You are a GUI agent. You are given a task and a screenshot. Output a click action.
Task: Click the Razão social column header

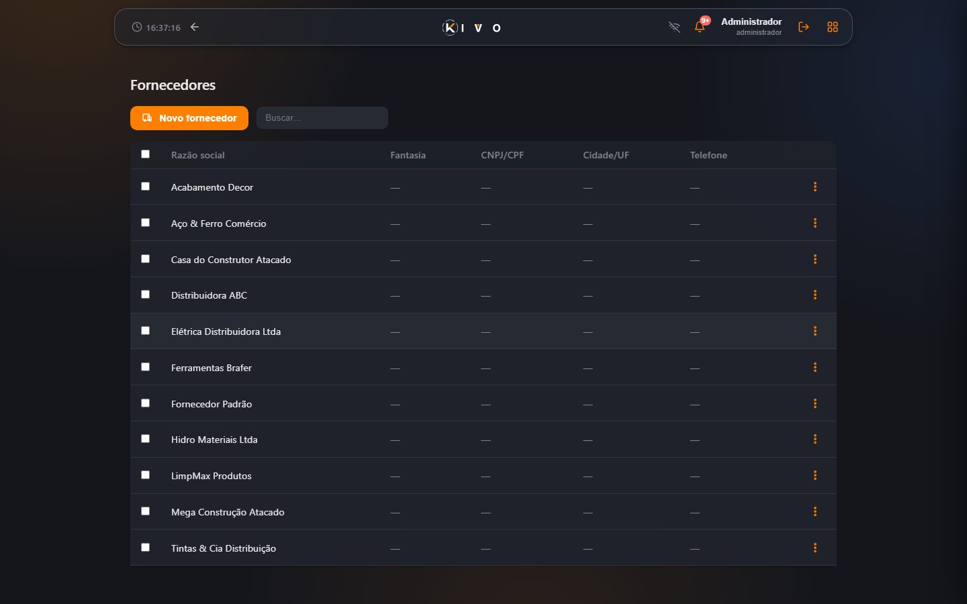coord(197,155)
